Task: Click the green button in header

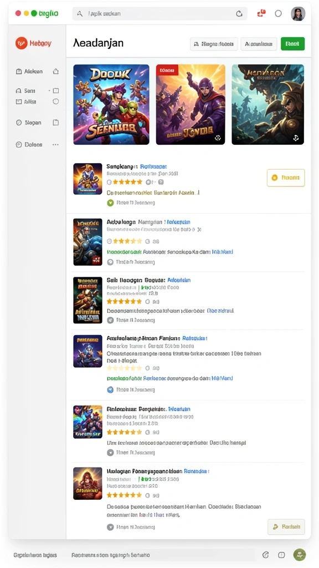Action: pos(292,44)
